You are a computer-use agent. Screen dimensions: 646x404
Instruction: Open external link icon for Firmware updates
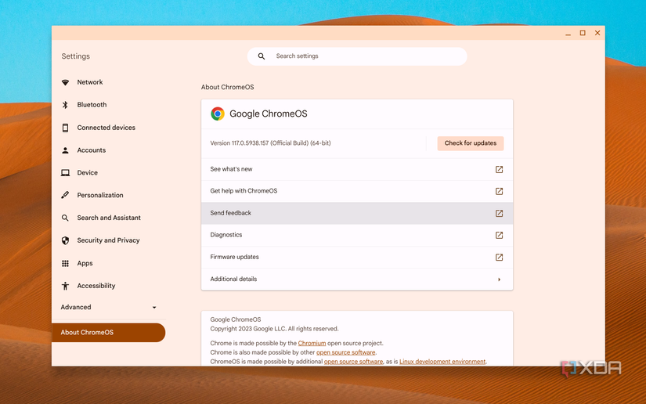(499, 258)
